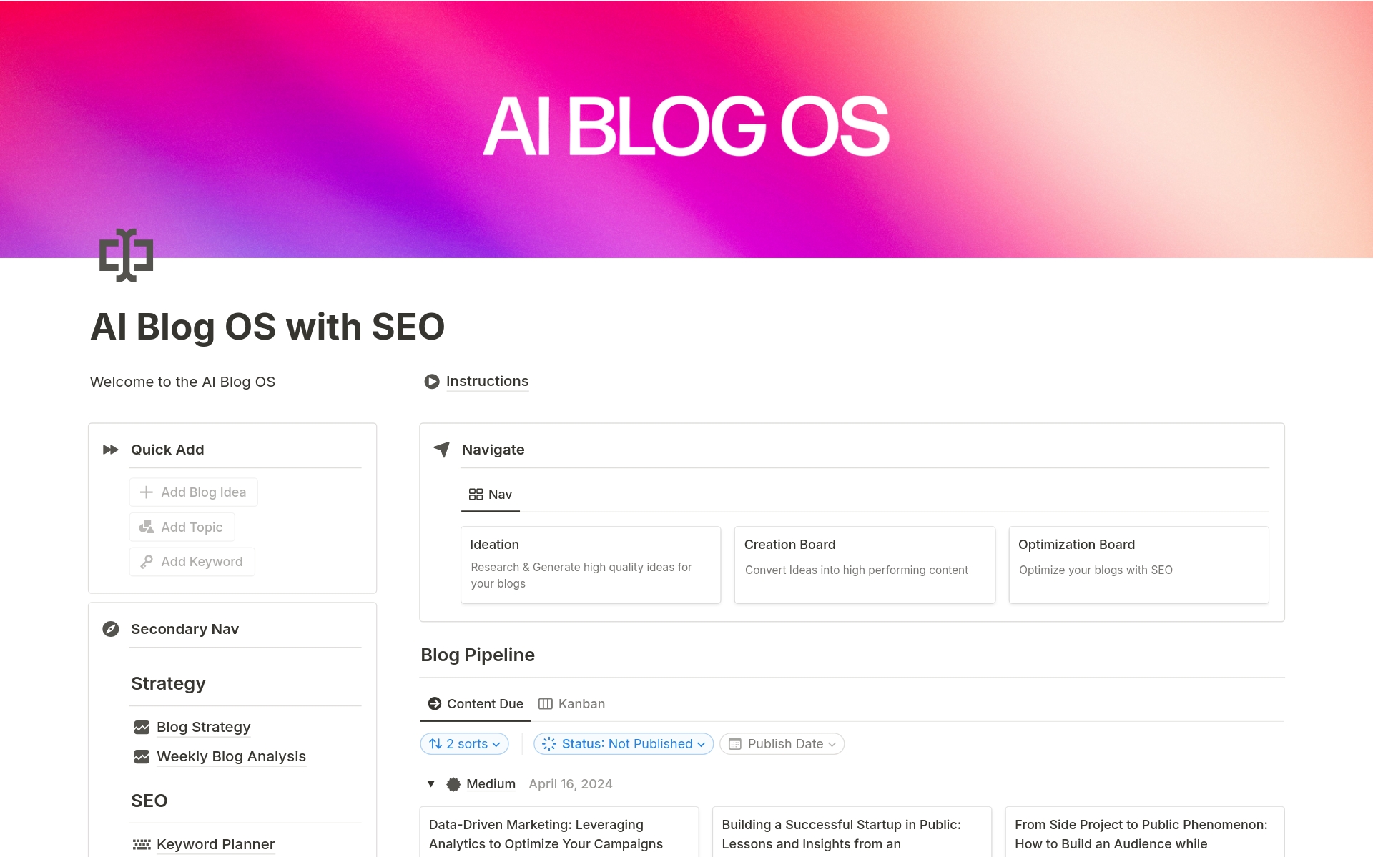Image resolution: width=1373 pixels, height=857 pixels.
Task: Open the Status: Not Published filter
Action: [x=624, y=744]
